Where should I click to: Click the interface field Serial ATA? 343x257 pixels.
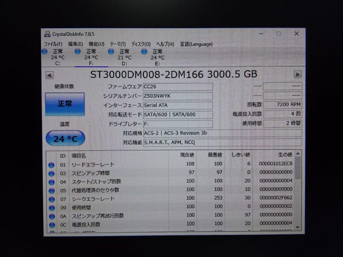[178, 105]
